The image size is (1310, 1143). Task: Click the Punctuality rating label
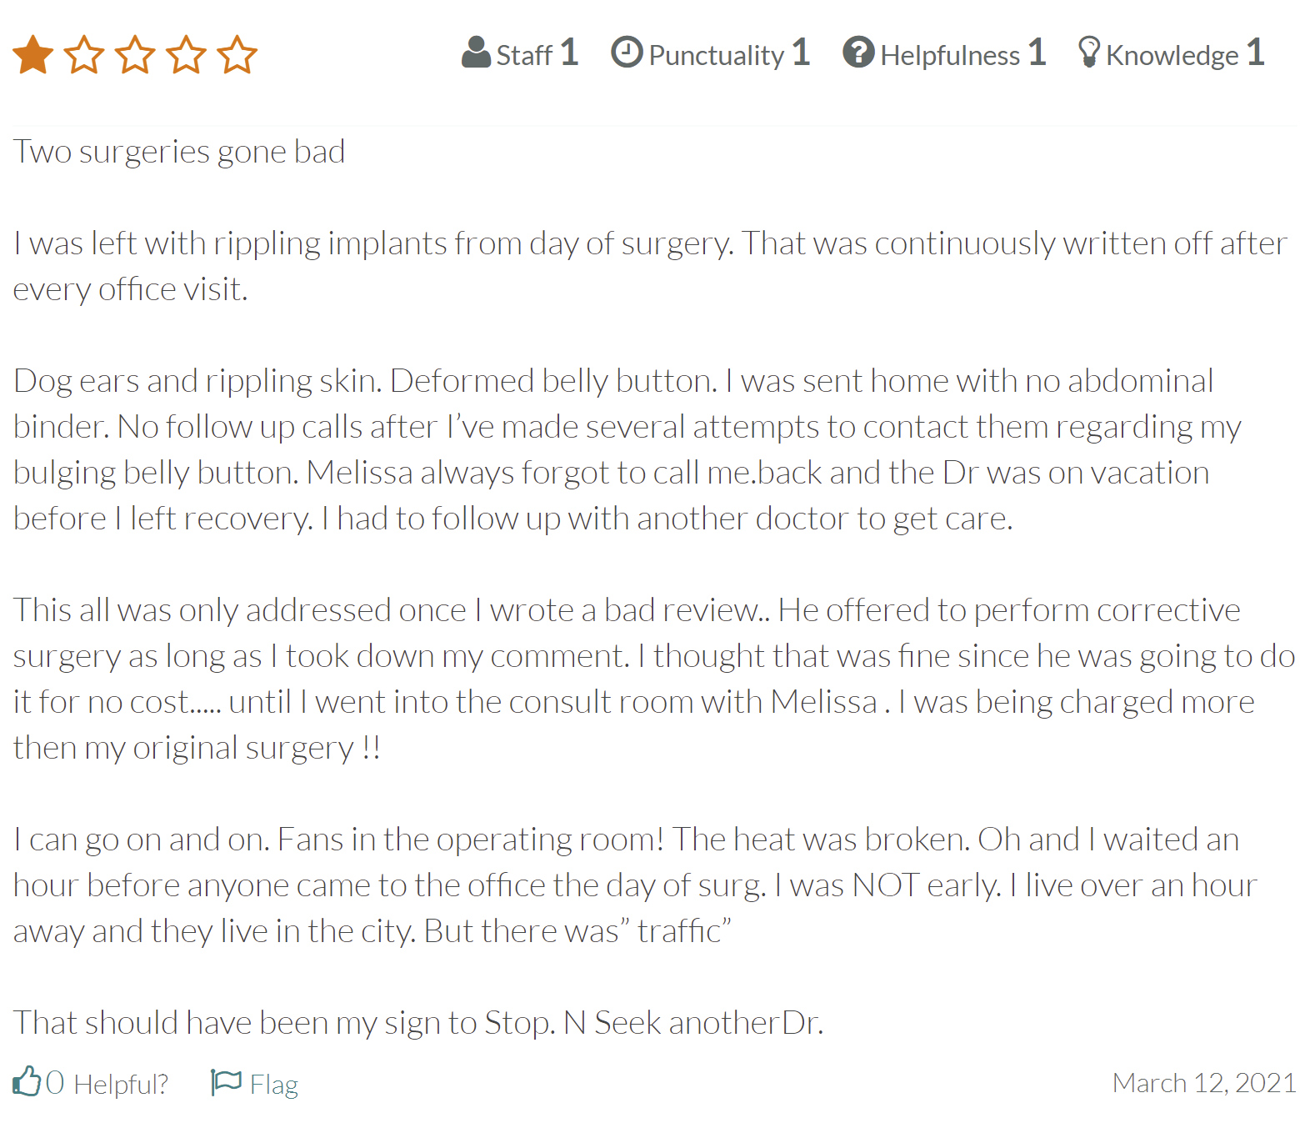[x=717, y=56]
